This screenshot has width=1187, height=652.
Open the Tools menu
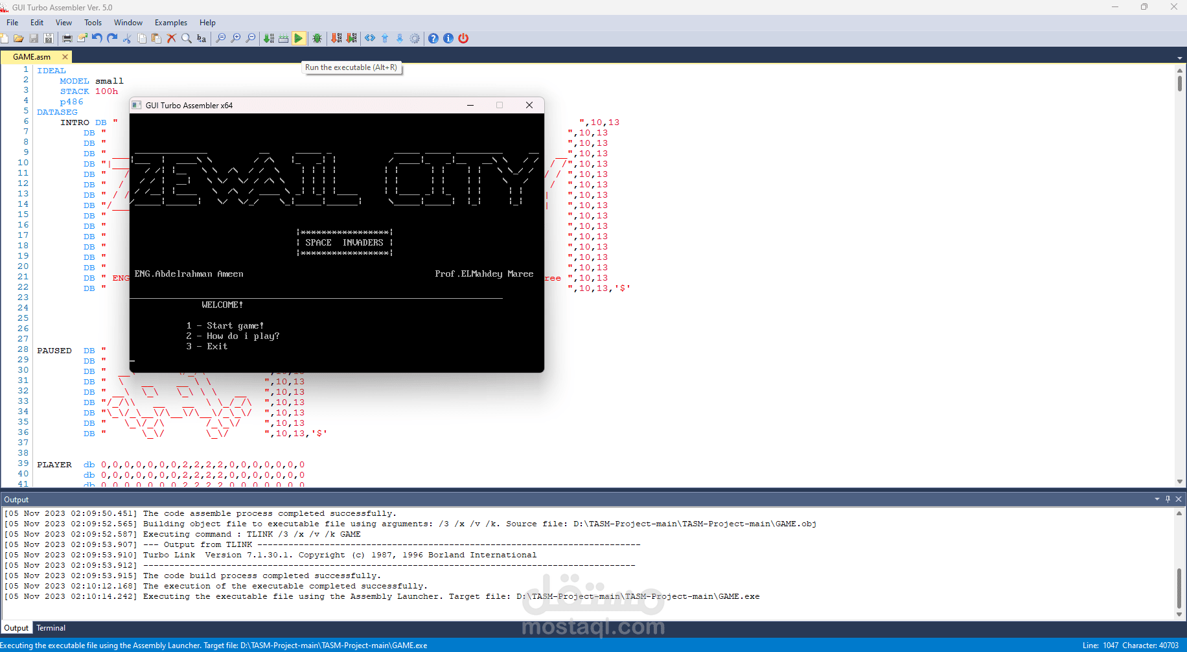coord(93,23)
